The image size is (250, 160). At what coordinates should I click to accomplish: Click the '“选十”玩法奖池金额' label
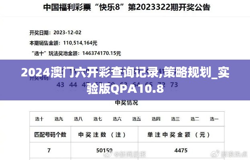55,53
